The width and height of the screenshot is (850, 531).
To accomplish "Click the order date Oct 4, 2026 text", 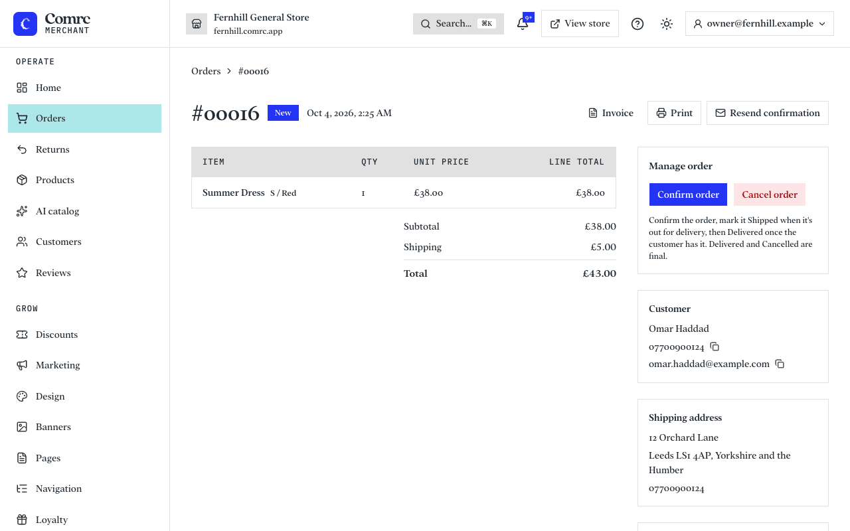I will pos(349,113).
